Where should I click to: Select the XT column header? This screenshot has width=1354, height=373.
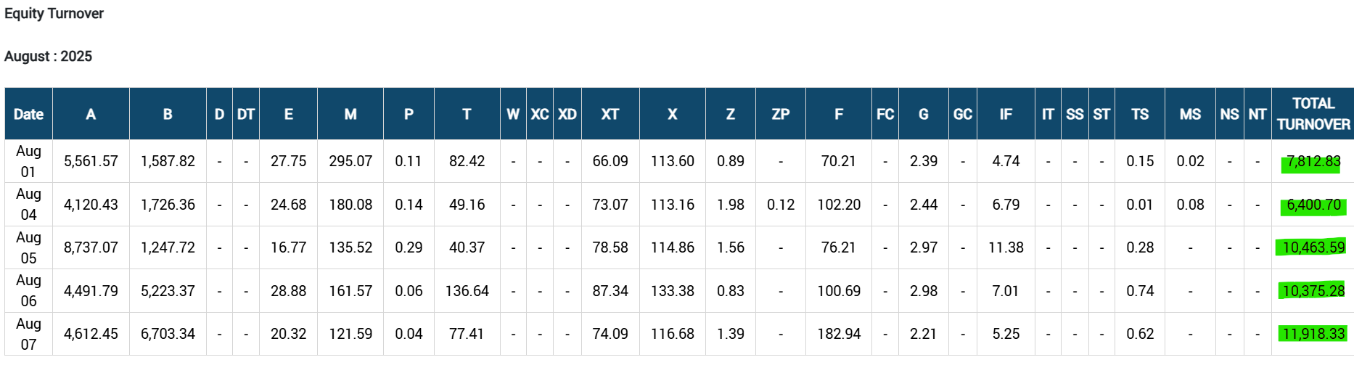point(610,114)
